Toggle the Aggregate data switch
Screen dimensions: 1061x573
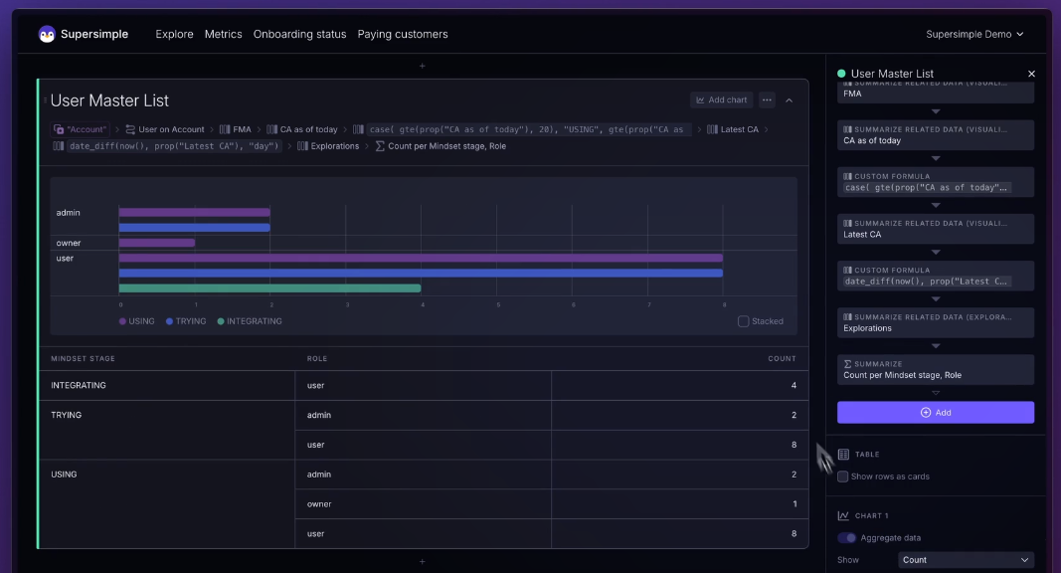click(x=846, y=538)
